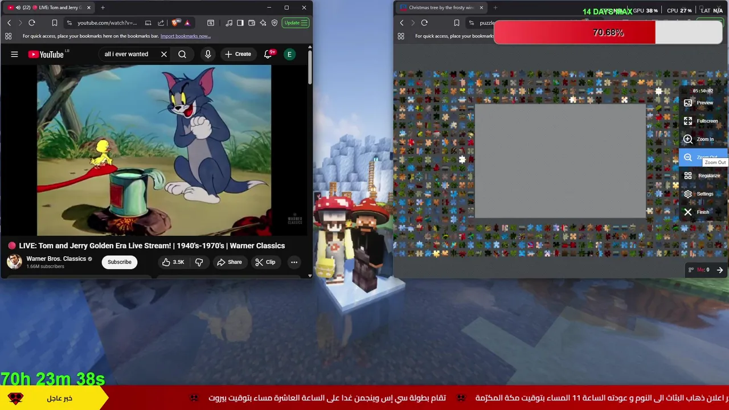Click the puzzle arrow next to Me: 0
The image size is (729, 410).
pos(720,270)
